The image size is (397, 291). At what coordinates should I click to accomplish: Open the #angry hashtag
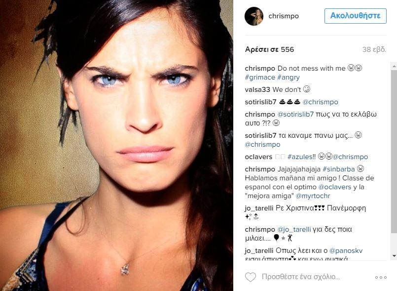[x=288, y=77]
